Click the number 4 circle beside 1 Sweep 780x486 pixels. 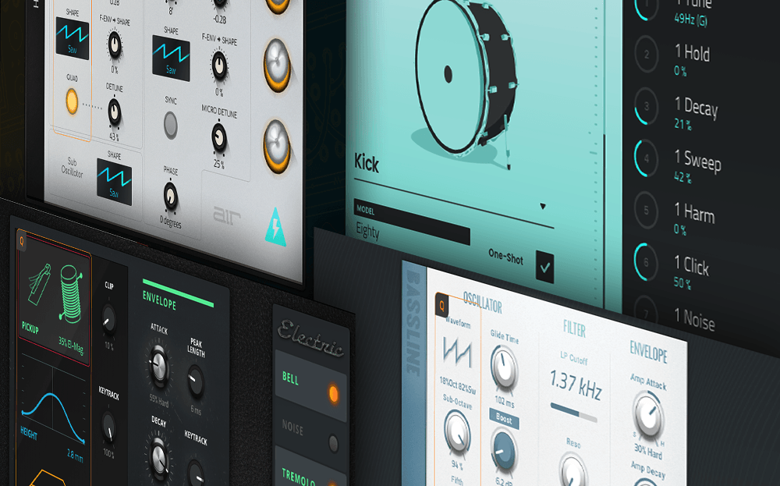(x=647, y=158)
